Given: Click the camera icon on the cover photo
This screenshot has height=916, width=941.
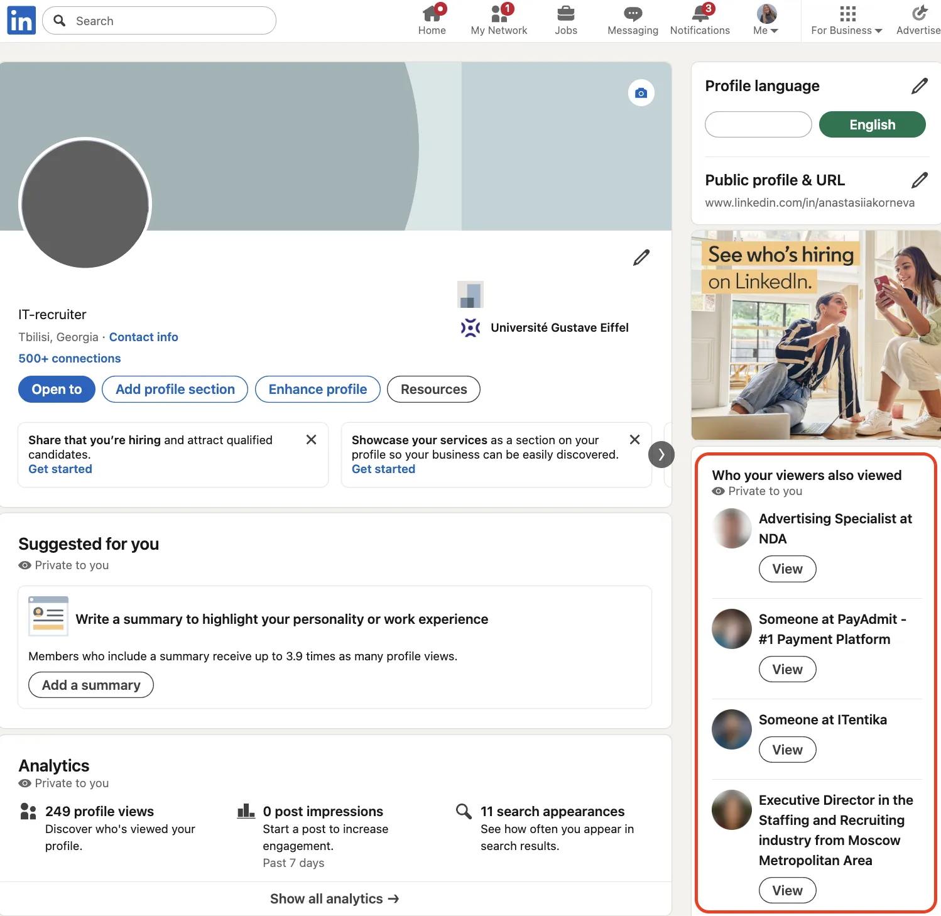Looking at the screenshot, I should pyautogui.click(x=641, y=92).
